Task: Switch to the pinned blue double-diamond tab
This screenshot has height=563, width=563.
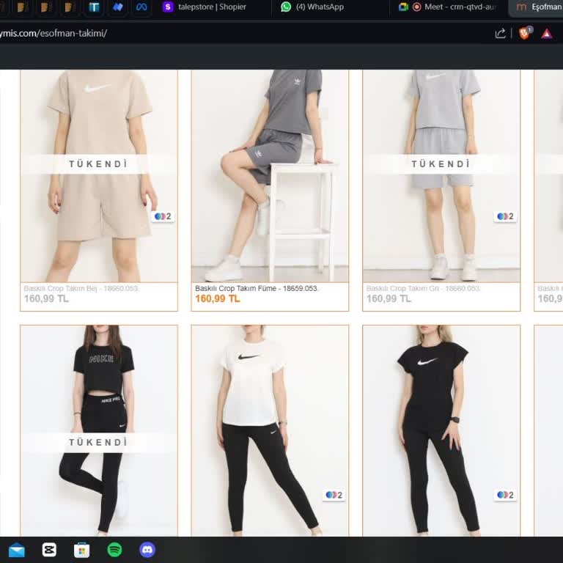Action: click(x=118, y=7)
